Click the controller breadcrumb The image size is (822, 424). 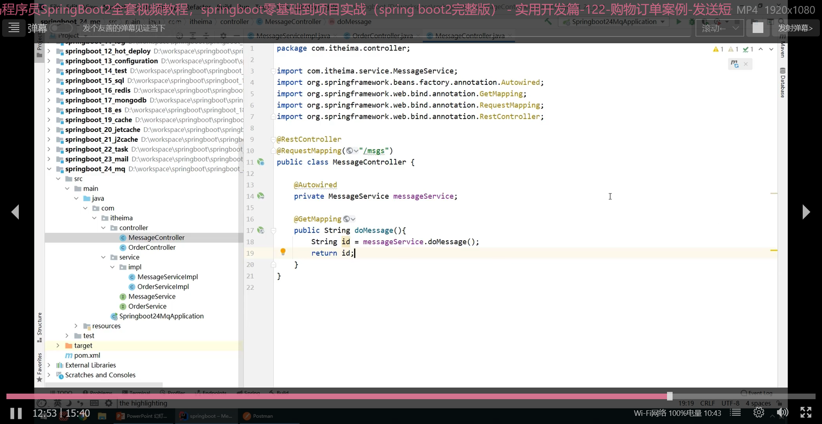click(234, 22)
